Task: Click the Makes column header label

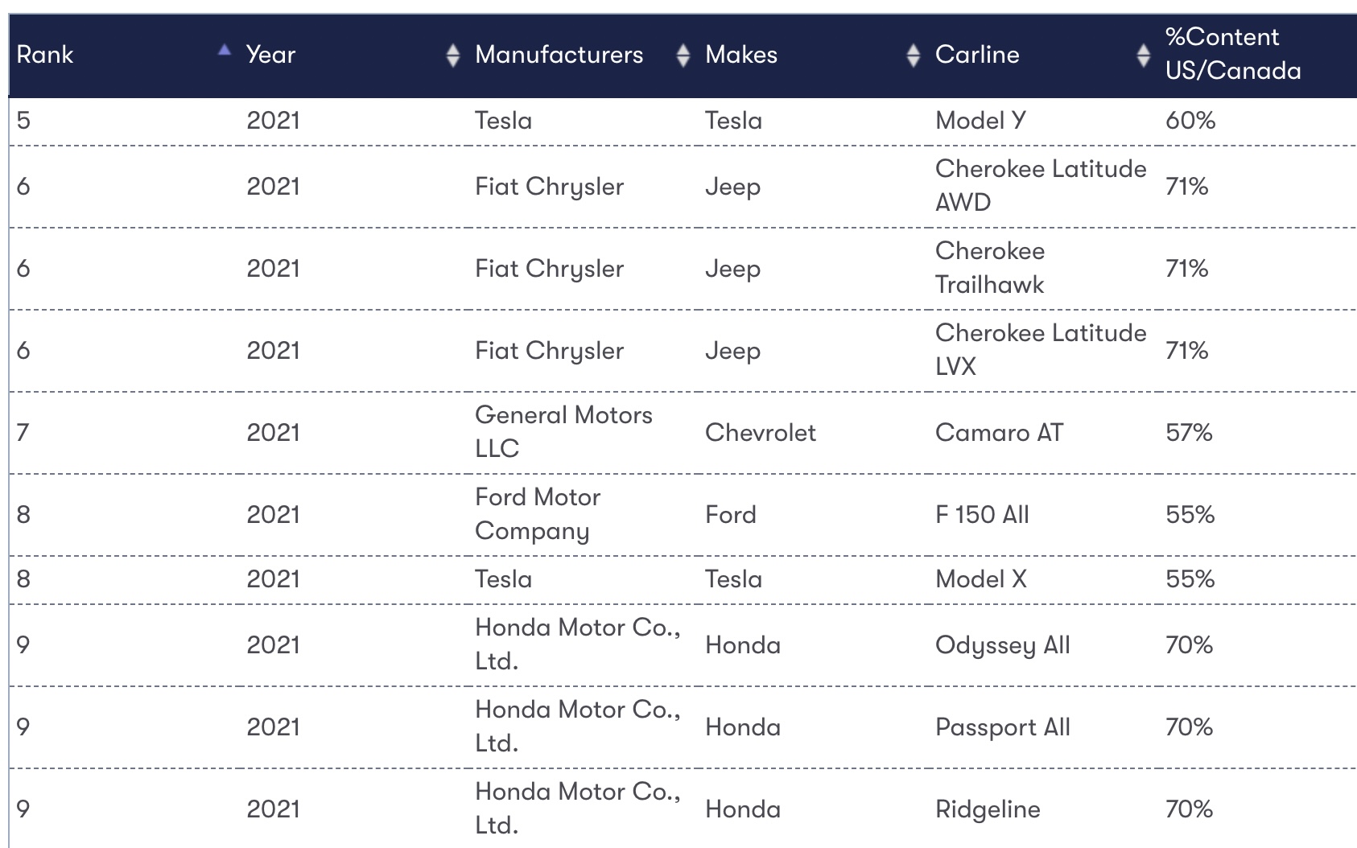Action: (x=741, y=55)
